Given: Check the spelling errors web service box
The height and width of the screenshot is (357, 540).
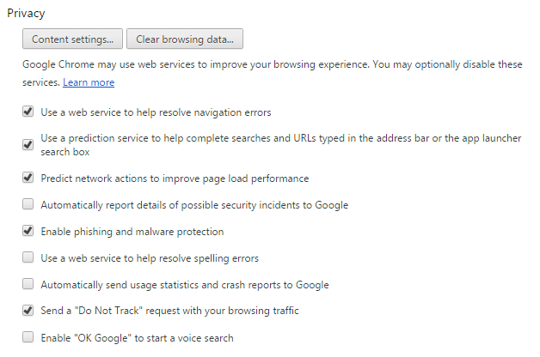Looking at the screenshot, I should [x=28, y=257].
